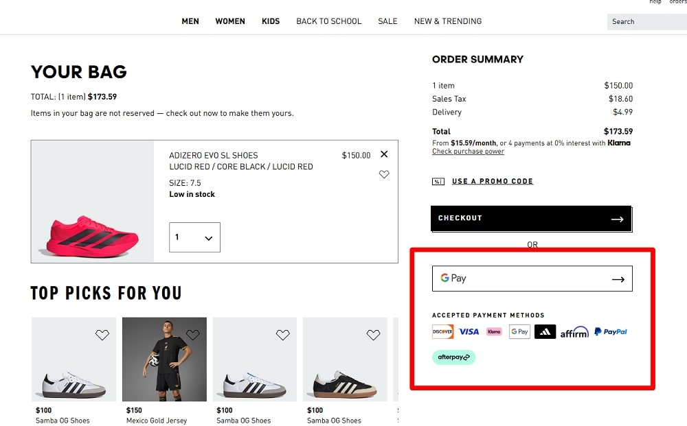Image resolution: width=687 pixels, height=426 pixels.
Task: Select the Affirm payment icon
Action: pos(574,331)
